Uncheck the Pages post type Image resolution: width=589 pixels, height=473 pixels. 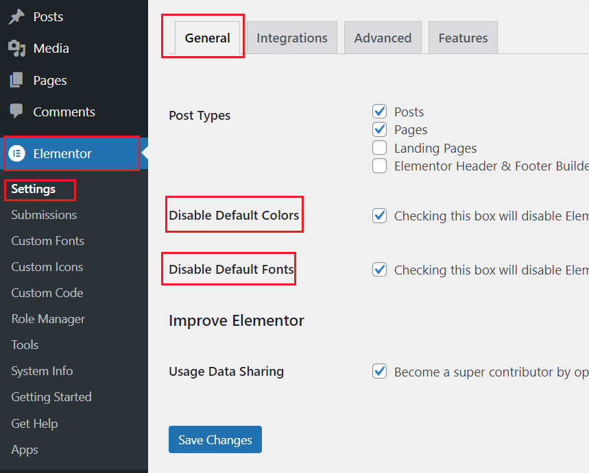tap(379, 129)
